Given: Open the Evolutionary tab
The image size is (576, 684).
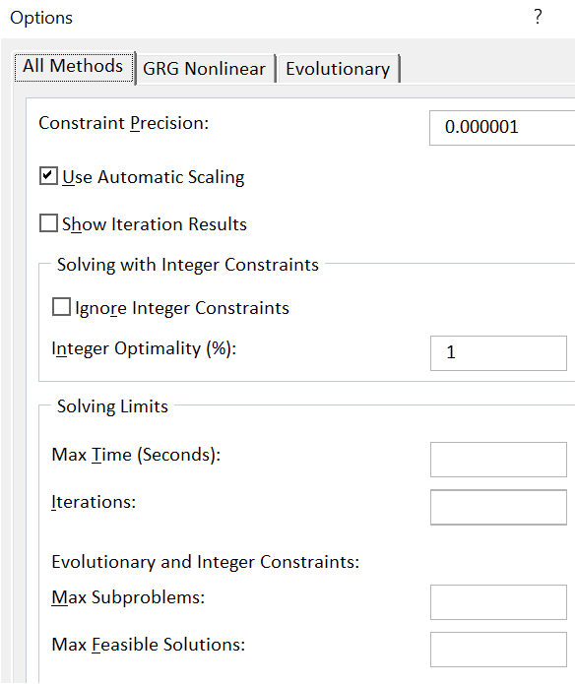Looking at the screenshot, I should pyautogui.click(x=338, y=69).
